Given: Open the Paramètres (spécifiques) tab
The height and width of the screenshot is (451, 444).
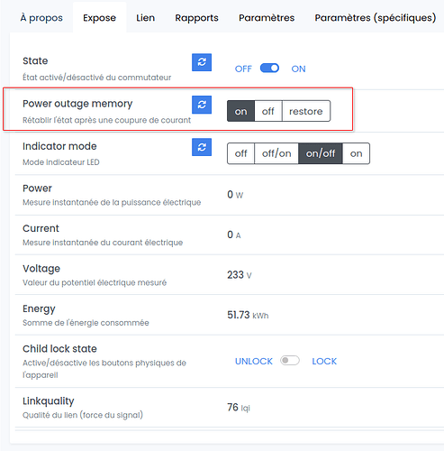Looking at the screenshot, I should coord(376,18).
